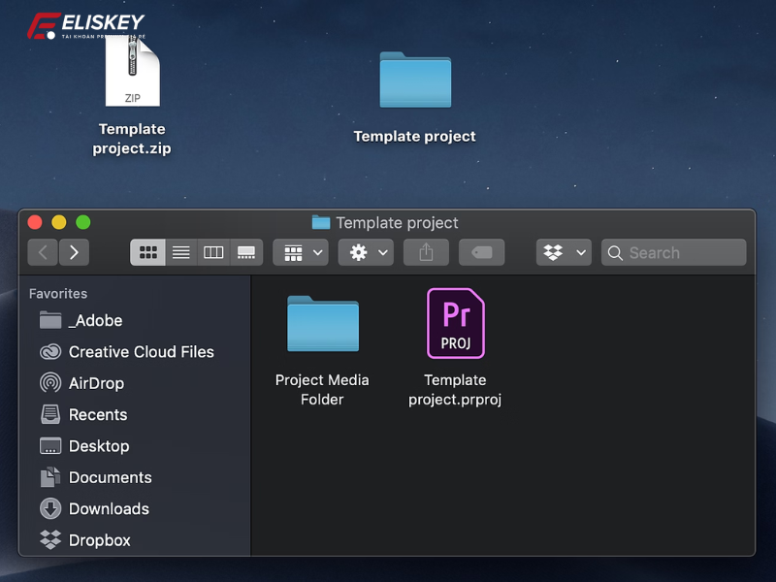Open the Share button in the toolbar
This screenshot has height=582, width=776.
[426, 252]
